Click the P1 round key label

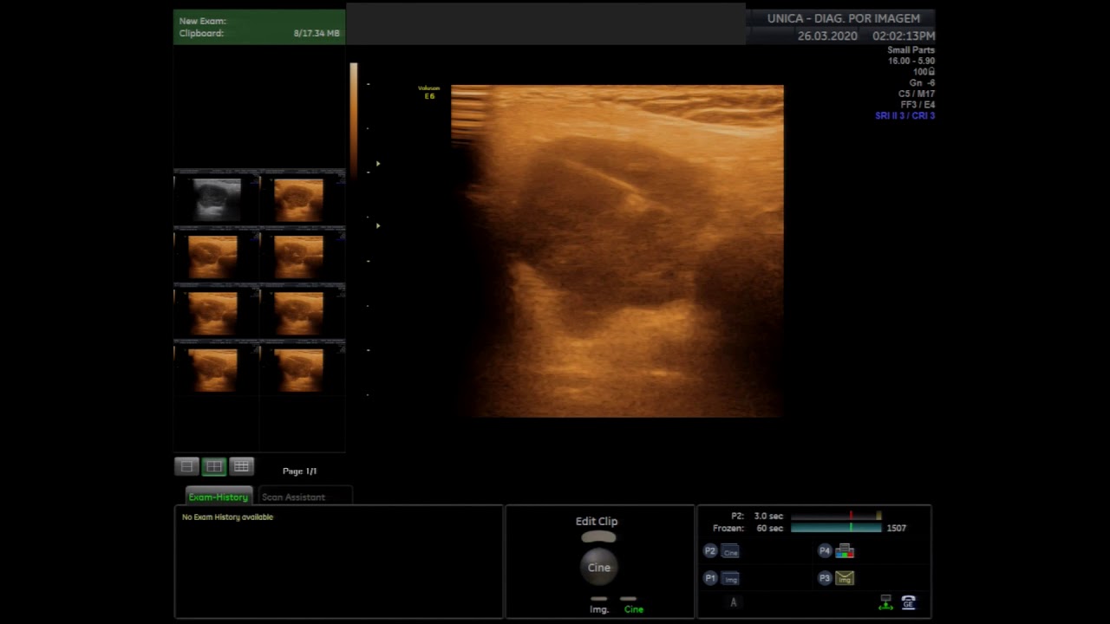[x=710, y=579]
